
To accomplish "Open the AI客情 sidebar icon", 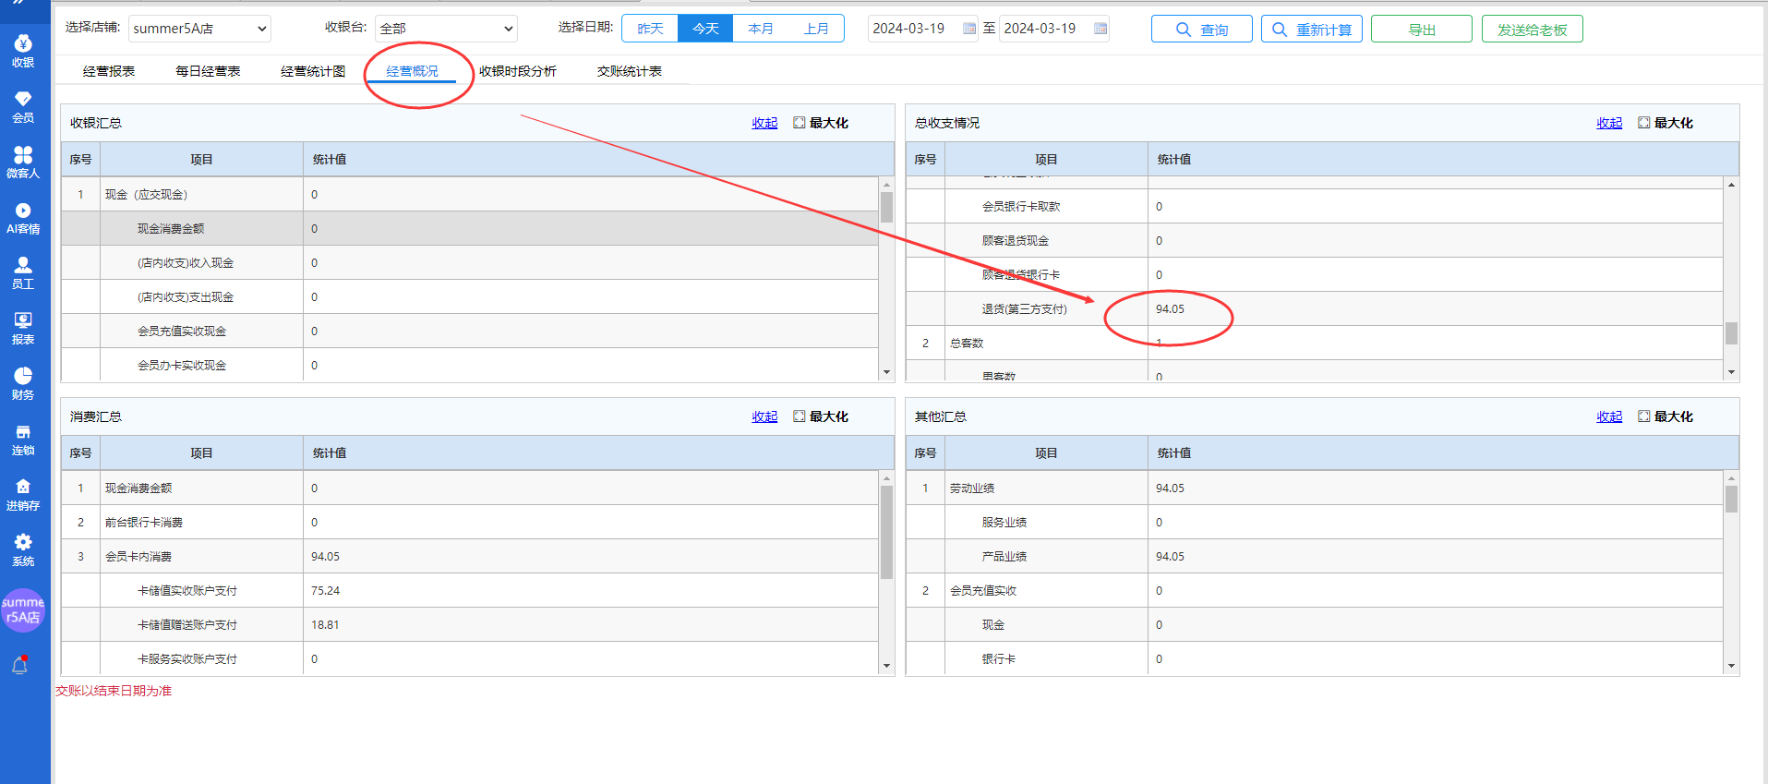I will 23,218.
